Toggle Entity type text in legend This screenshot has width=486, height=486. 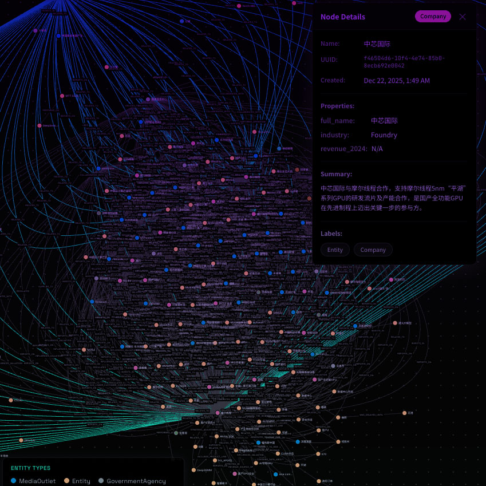tap(81, 481)
